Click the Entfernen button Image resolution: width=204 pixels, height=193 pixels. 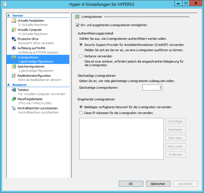176,155
